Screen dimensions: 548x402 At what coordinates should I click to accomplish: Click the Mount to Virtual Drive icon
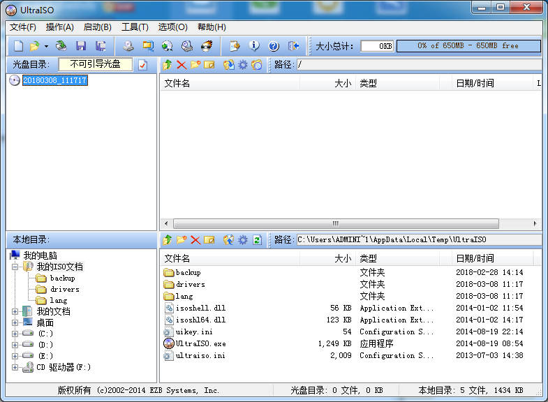187,46
